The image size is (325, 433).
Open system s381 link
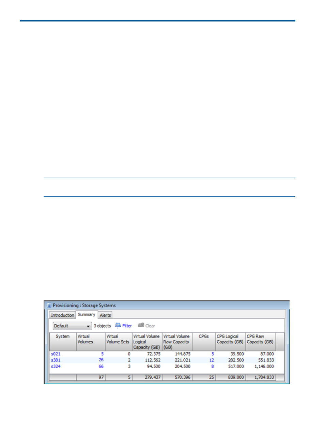(x=56, y=360)
